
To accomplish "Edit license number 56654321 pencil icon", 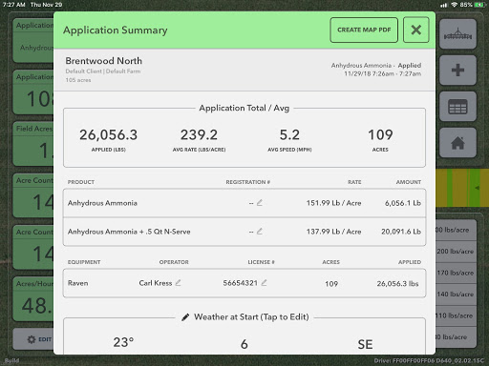I will [264, 282].
